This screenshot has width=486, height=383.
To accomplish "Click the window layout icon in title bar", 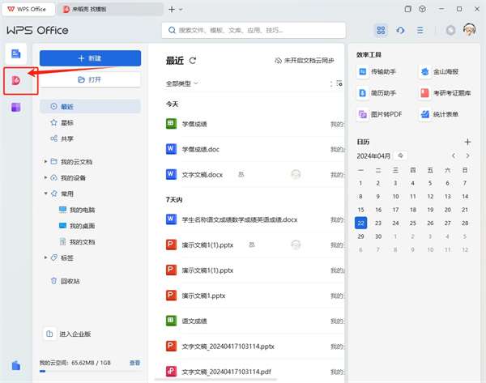I will point(408,9).
